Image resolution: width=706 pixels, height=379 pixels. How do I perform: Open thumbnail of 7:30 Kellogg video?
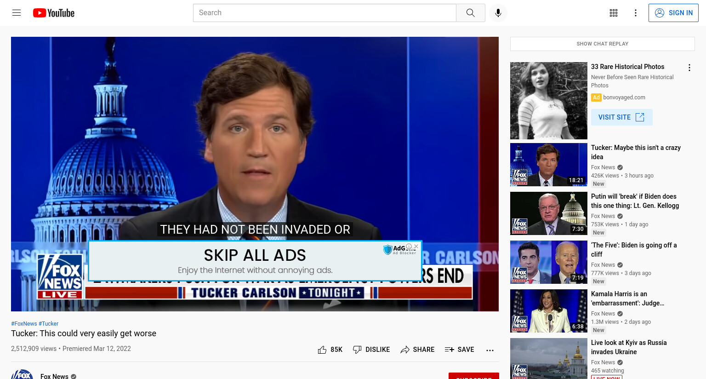(x=549, y=213)
